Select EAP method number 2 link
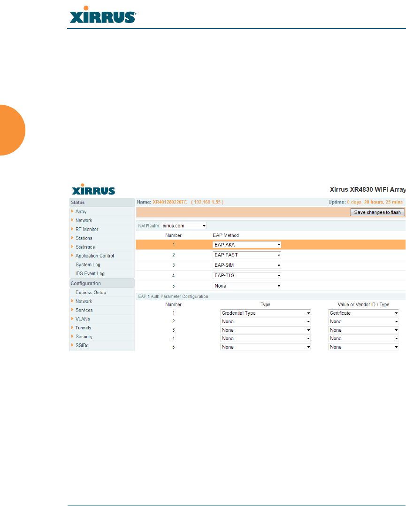 point(174,255)
